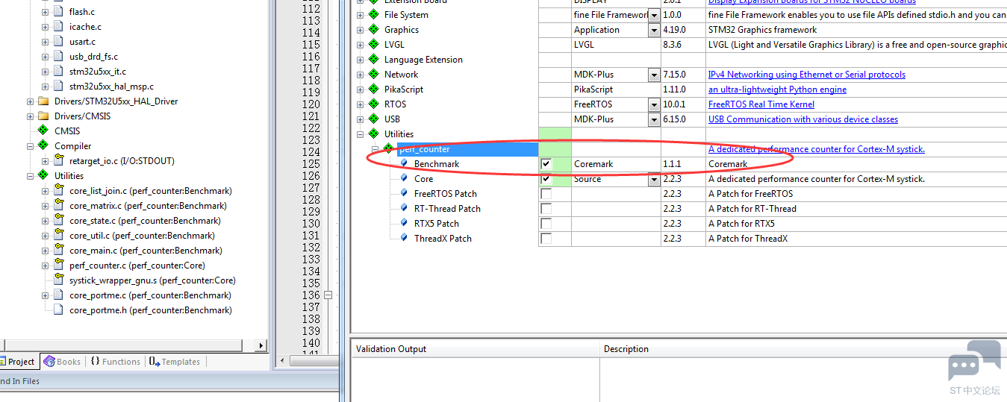Click the Drivers/STM32U5xx_HAL_Driver folder icon
Screen dimensions: 1007x402
(44, 101)
